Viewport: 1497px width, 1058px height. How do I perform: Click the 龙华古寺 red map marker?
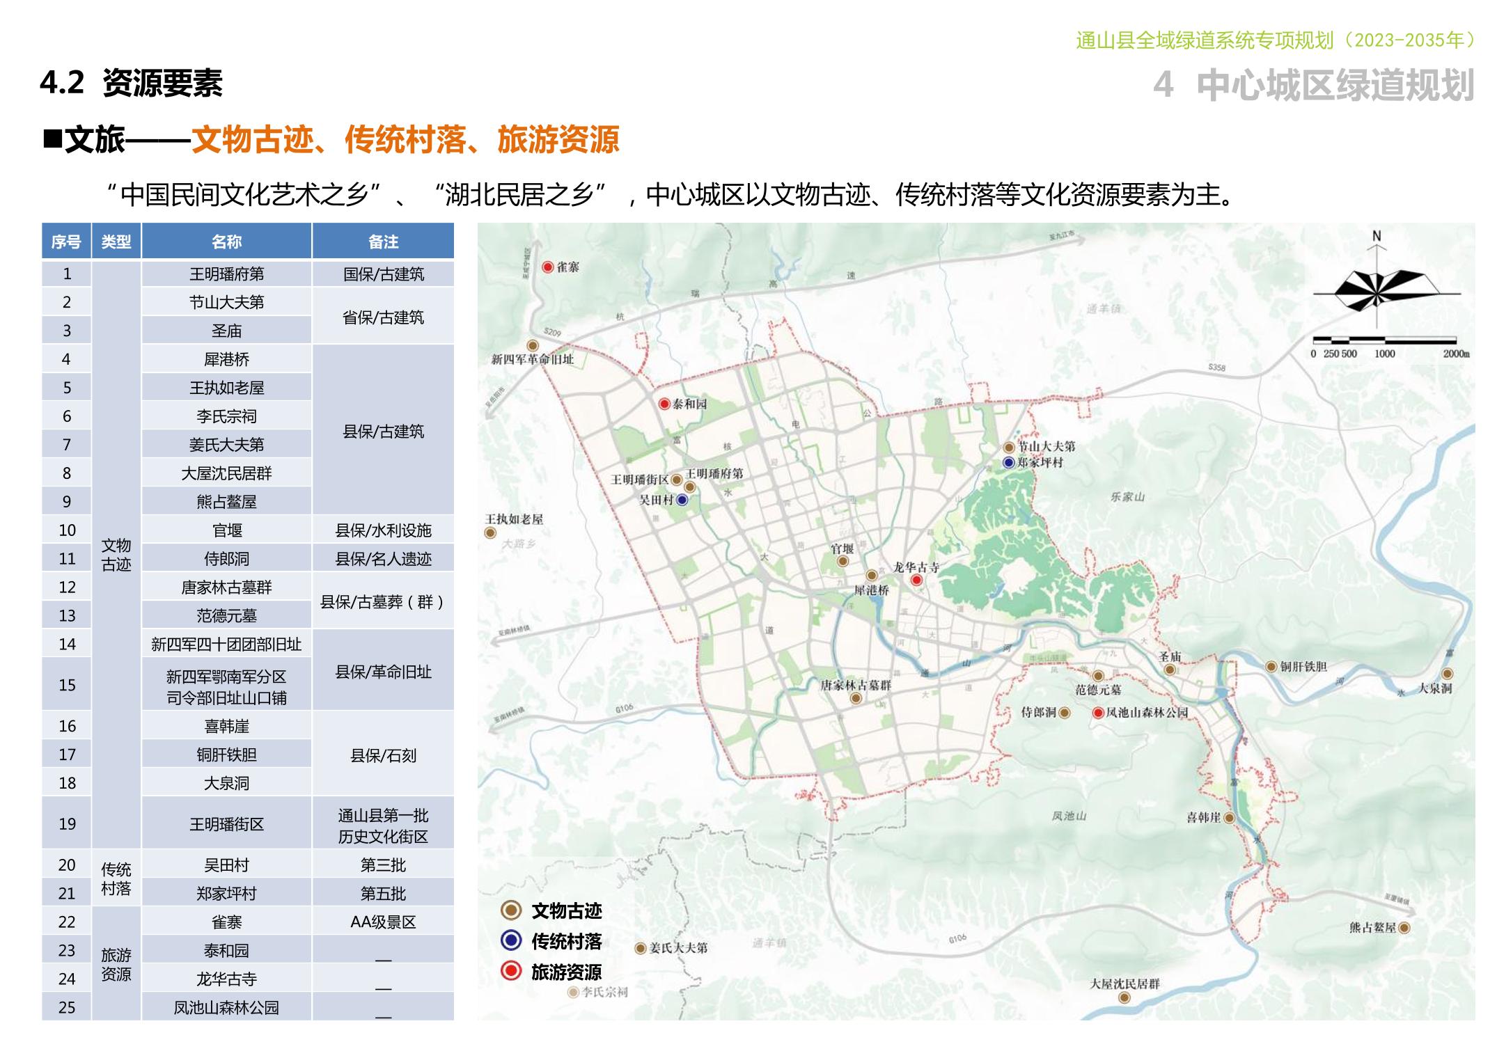click(916, 581)
